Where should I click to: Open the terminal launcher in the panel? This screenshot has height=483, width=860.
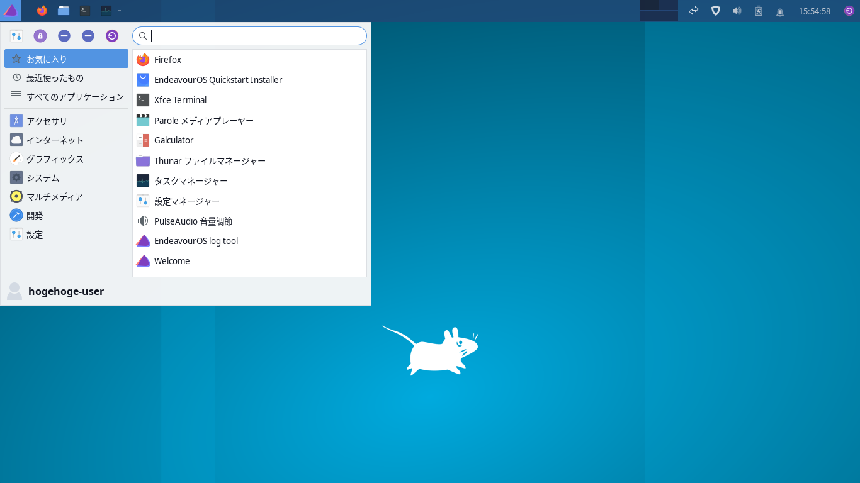[85, 11]
